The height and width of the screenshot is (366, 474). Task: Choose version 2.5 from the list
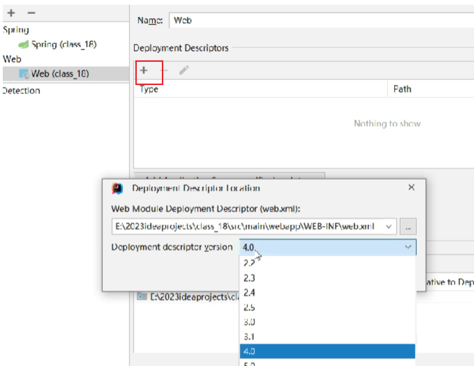(x=327, y=307)
